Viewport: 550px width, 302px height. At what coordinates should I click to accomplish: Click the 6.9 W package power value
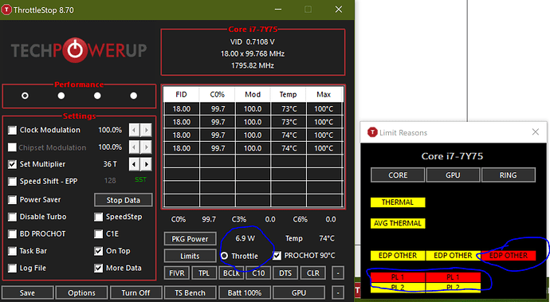click(246, 238)
